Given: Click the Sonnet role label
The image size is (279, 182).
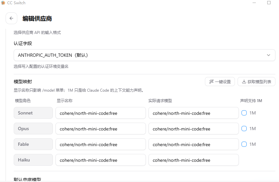Looking at the screenshot, I should click(33, 113).
